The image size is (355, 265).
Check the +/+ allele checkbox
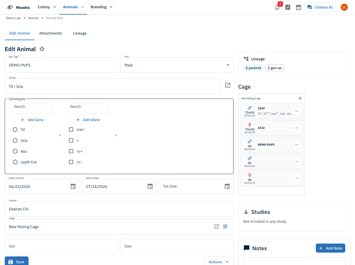click(x=71, y=151)
